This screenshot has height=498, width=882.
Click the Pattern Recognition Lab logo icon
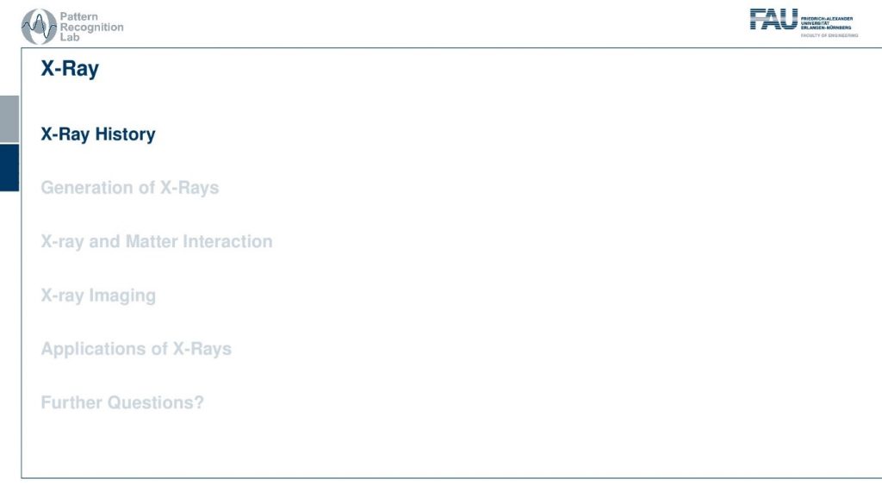[39, 27]
